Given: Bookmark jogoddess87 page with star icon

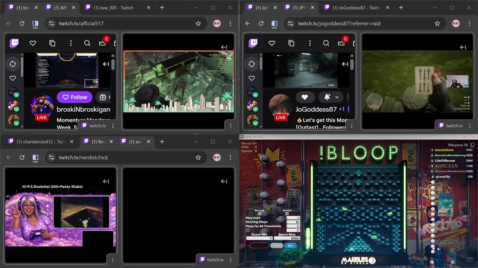Looking at the screenshot, I should (x=437, y=23).
